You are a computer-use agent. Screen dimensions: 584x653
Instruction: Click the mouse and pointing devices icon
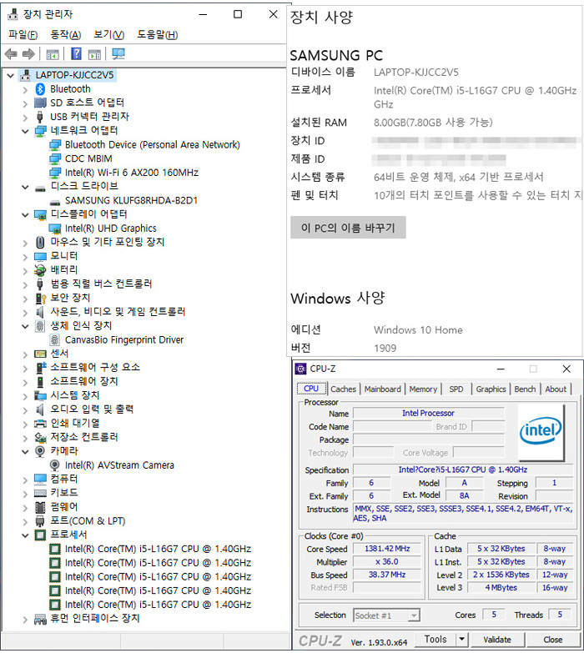point(40,242)
